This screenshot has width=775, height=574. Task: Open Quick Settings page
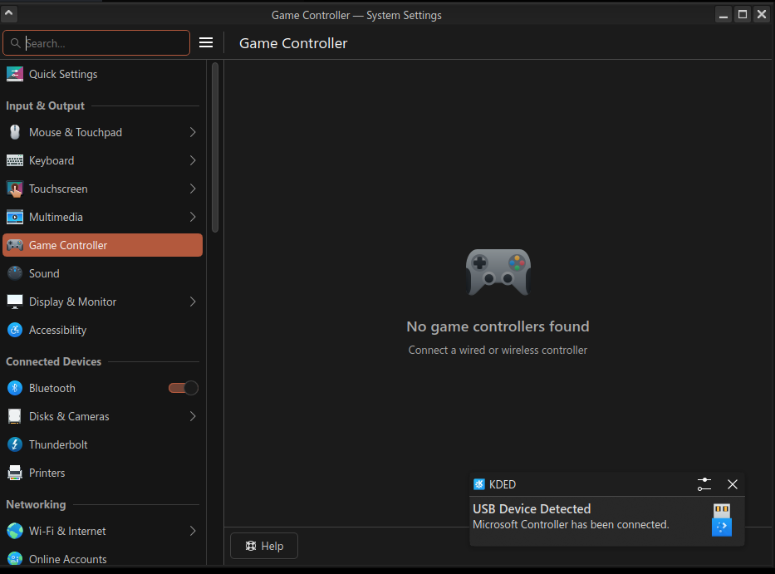pyautogui.click(x=103, y=74)
